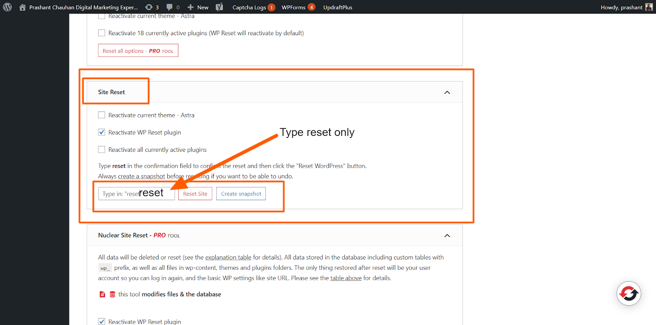Click the prashant user avatar

[649, 7]
